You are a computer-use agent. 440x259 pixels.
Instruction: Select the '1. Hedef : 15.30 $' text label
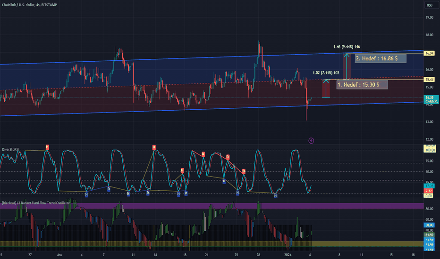(x=362, y=85)
